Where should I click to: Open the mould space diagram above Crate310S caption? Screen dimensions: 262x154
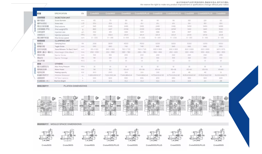tap(46, 135)
